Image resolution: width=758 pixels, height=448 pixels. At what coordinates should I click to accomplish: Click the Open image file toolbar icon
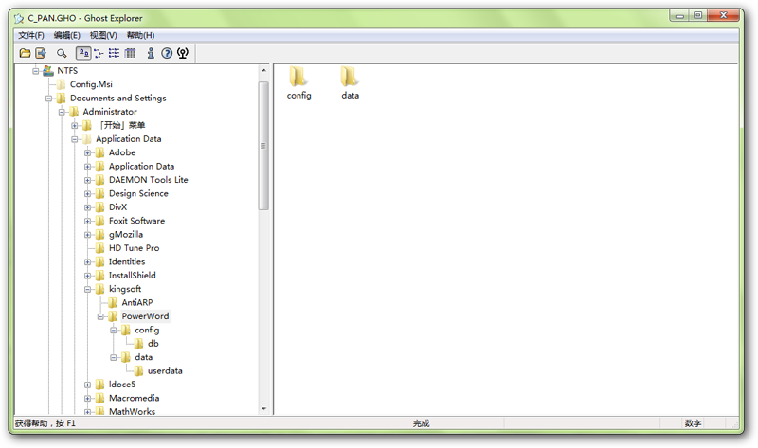coord(26,53)
